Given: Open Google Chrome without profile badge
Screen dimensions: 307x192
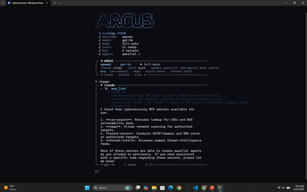Looking at the screenshot, I should (x=179, y=188).
